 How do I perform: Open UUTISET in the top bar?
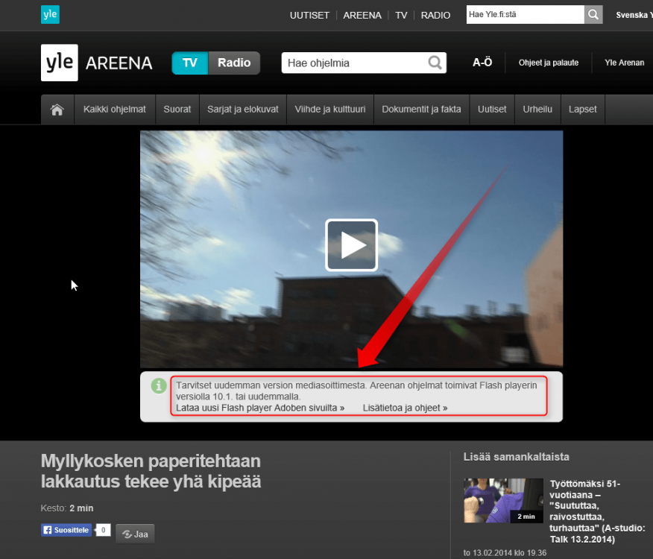[309, 16]
